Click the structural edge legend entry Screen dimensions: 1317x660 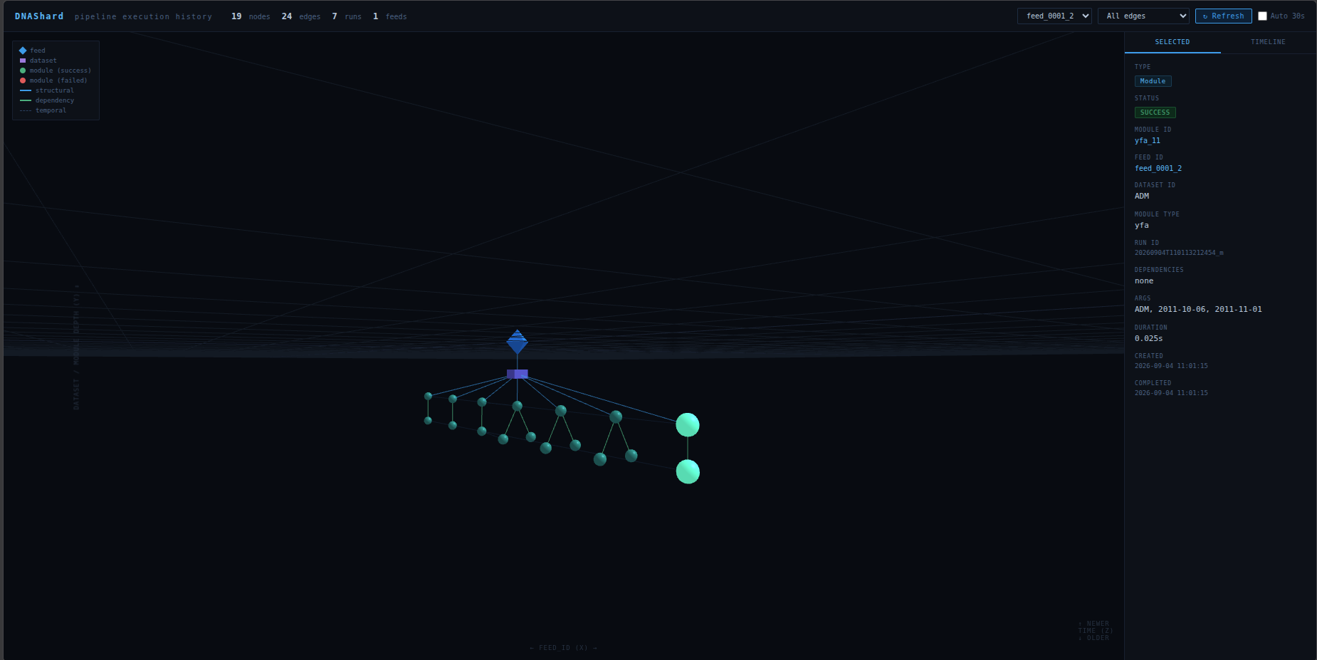[47, 90]
